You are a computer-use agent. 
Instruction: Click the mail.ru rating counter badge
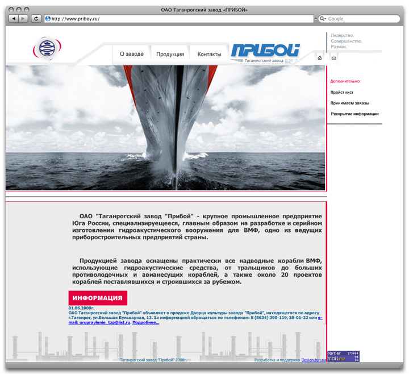pyautogui.click(x=343, y=356)
